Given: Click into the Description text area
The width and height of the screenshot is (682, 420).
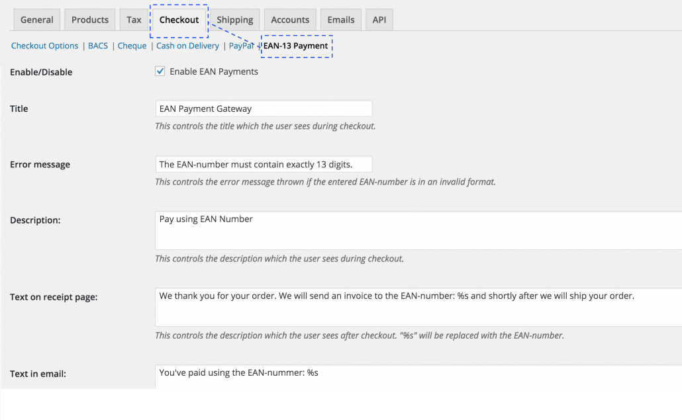Looking at the screenshot, I should (418, 231).
